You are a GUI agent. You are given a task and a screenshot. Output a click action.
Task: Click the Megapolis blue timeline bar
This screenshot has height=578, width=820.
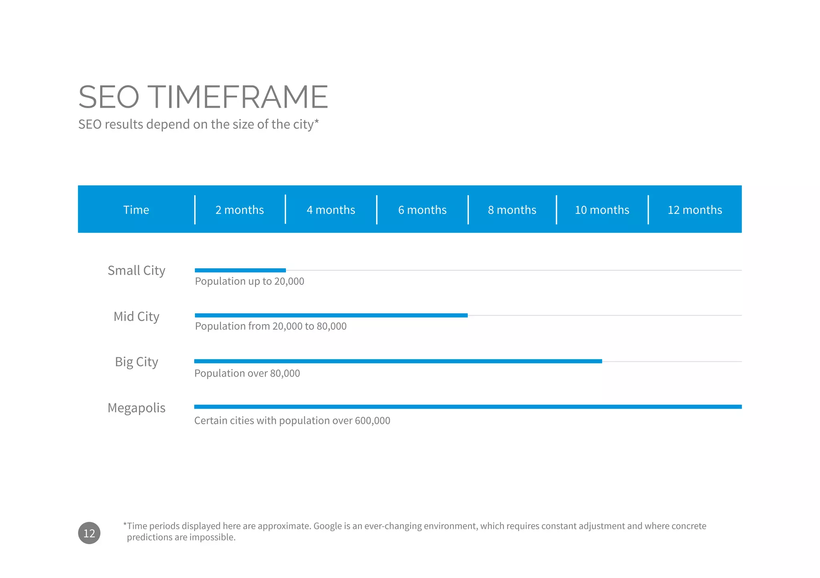point(468,407)
